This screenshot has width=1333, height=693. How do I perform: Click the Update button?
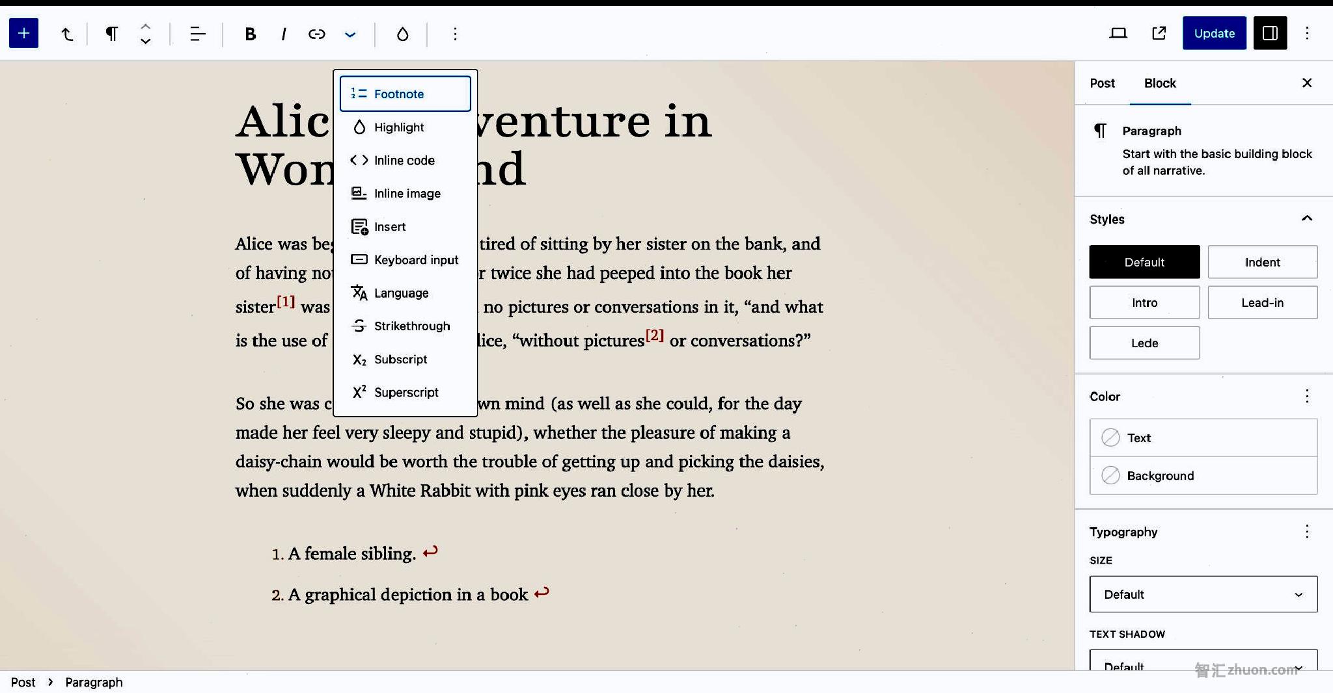coord(1214,33)
